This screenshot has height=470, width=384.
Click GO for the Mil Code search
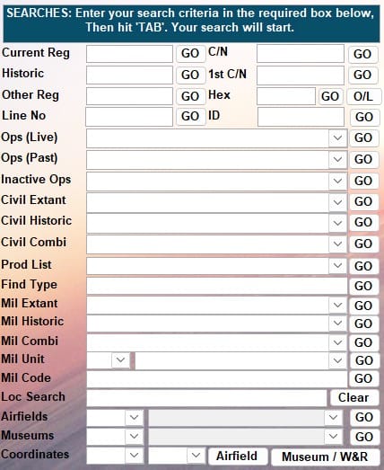[363, 378]
